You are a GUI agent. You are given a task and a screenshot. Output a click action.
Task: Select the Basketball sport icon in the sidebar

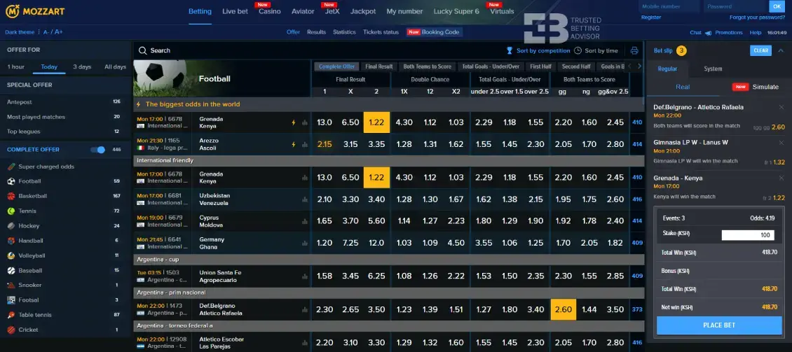[x=11, y=196]
